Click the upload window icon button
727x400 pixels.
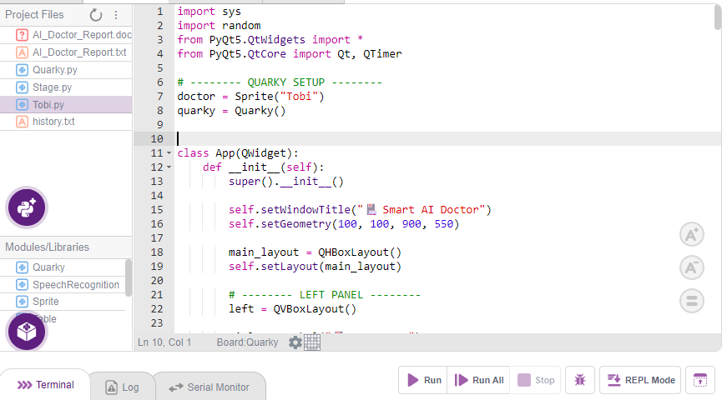coord(700,380)
